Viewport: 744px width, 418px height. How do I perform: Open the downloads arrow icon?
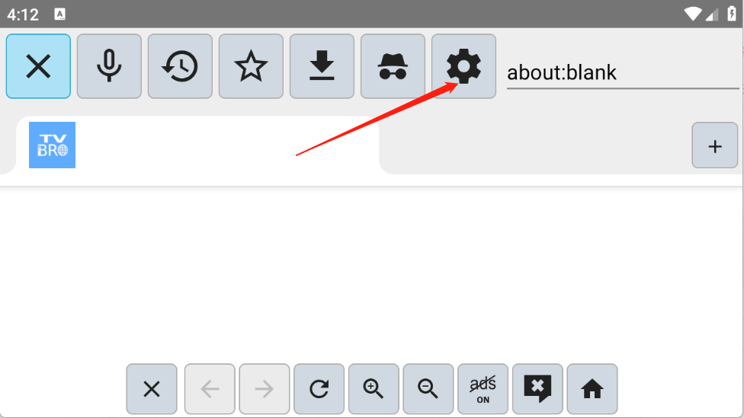322,66
